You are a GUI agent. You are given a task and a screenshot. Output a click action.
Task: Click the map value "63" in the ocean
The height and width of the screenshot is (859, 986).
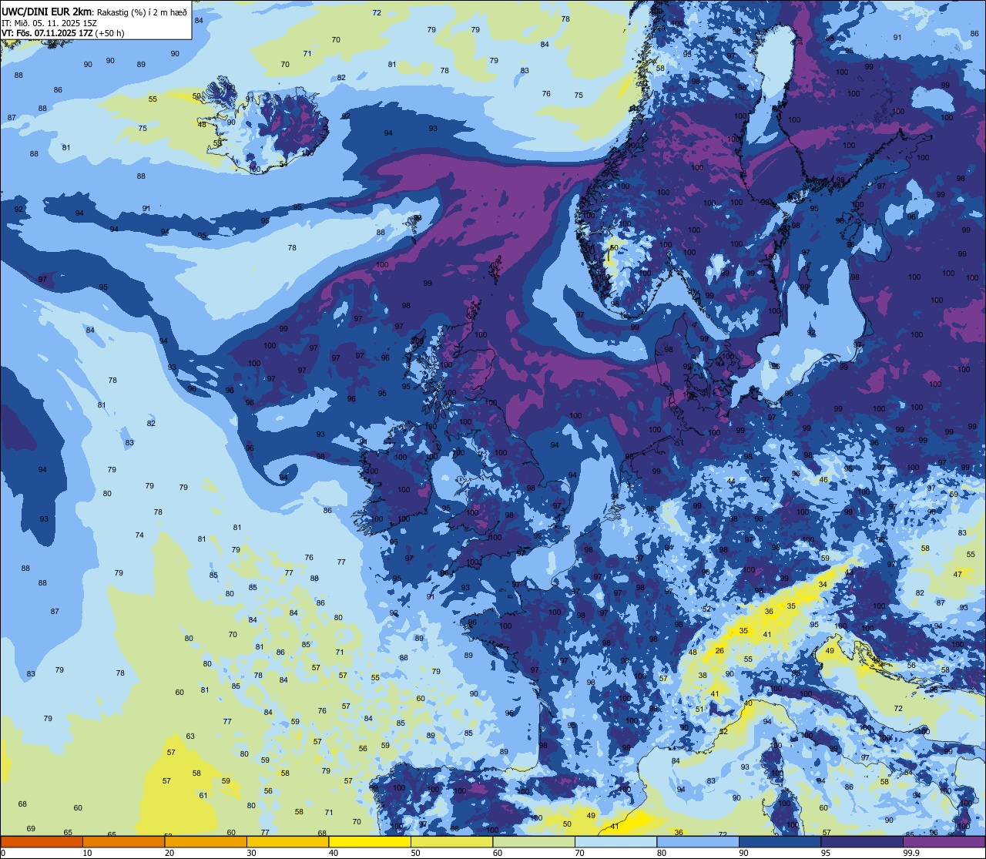click(190, 737)
